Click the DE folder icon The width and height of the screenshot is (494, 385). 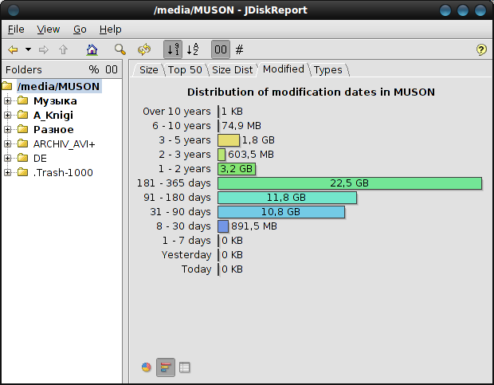(x=22, y=158)
